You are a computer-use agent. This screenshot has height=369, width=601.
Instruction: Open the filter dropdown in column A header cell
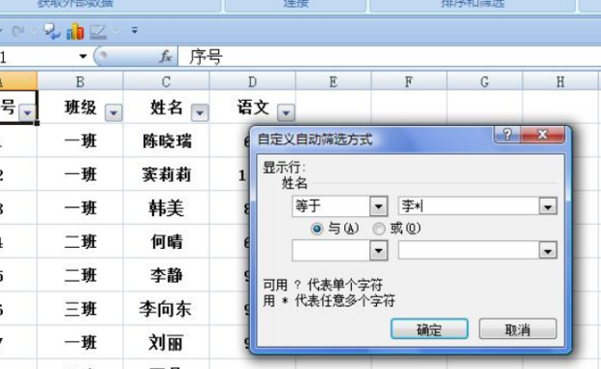pyautogui.click(x=27, y=112)
